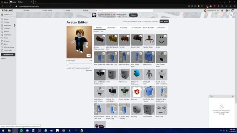Viewport: 237px width, 133px height.
Task: Toggle the 3D view button on the avatar preview
Action: 89,55
